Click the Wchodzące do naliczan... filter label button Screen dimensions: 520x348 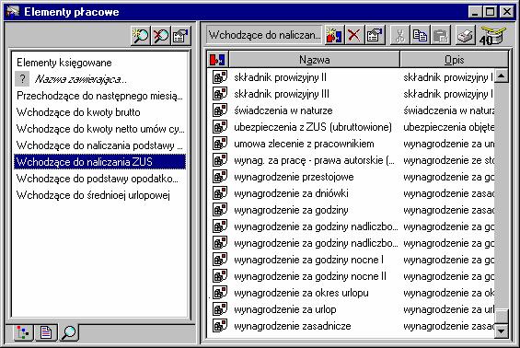click(264, 35)
